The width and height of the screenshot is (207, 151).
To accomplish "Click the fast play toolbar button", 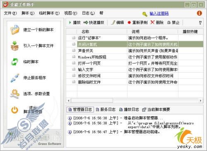I will pyautogui.click(x=94, y=22).
